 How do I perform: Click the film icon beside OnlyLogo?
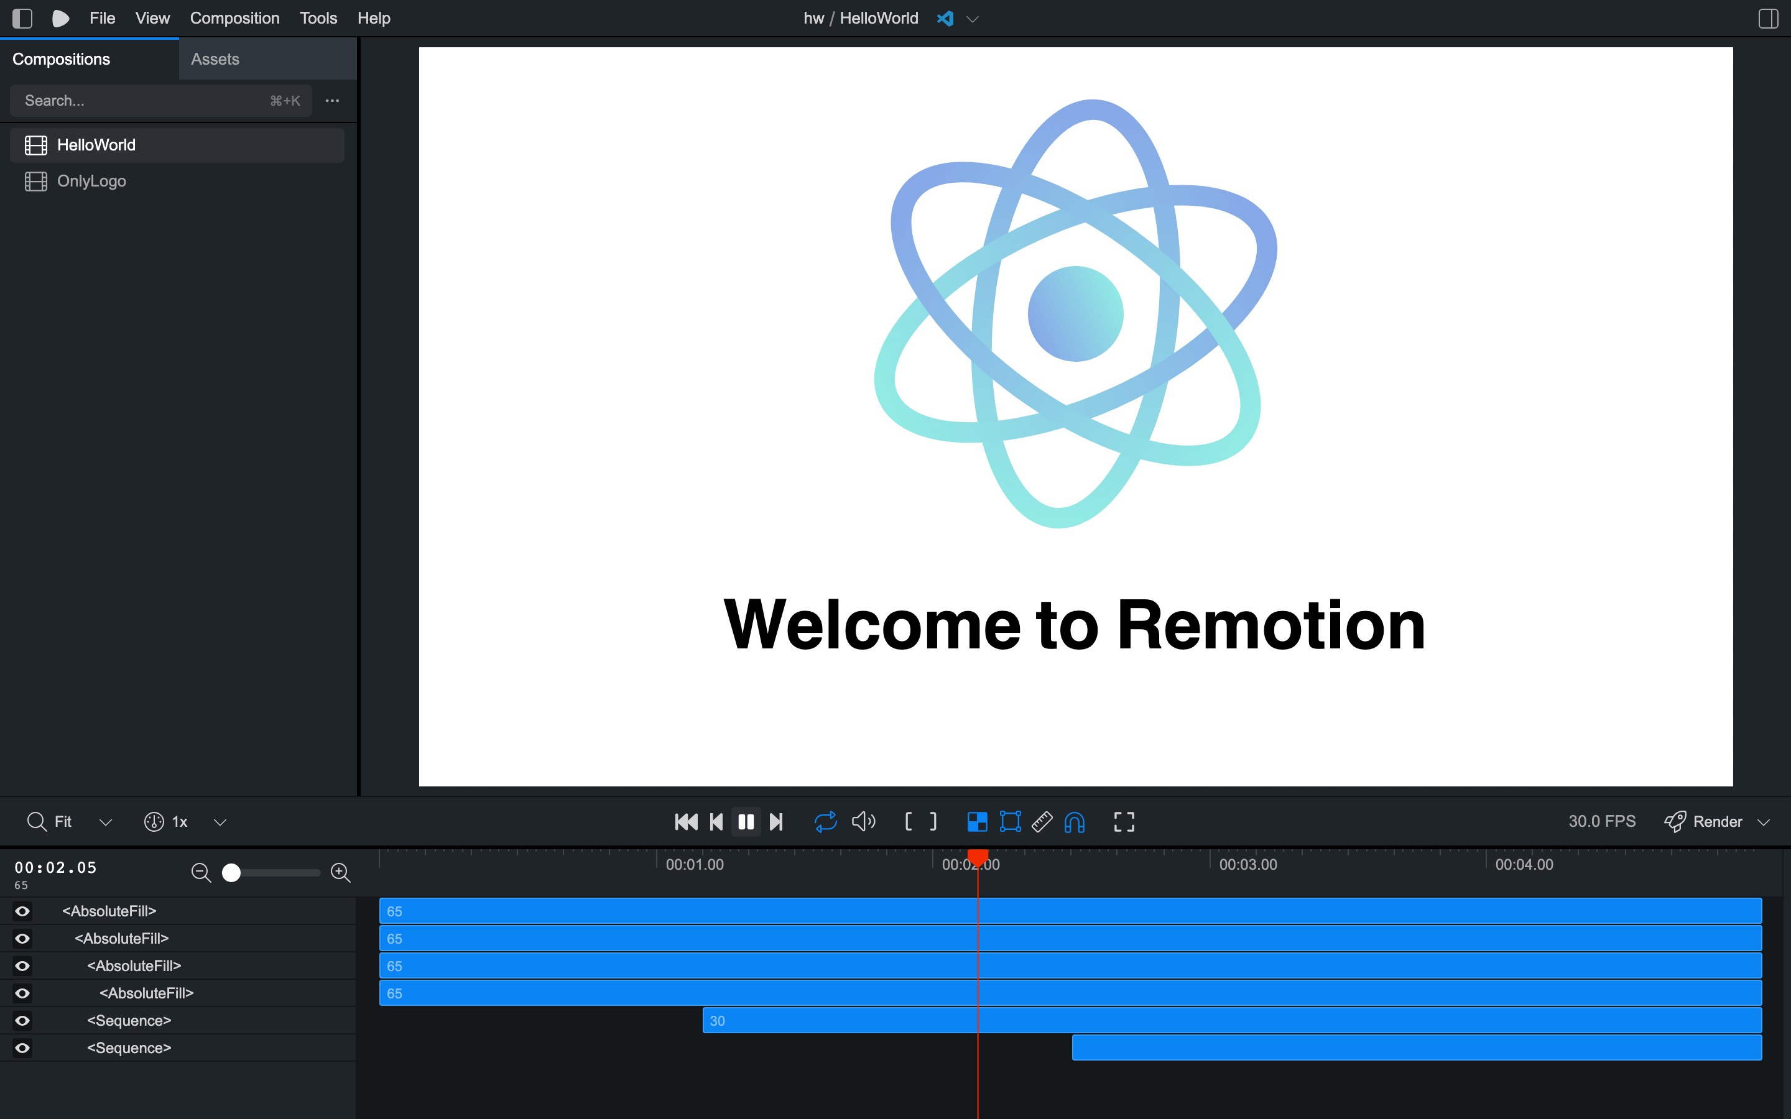click(x=35, y=182)
